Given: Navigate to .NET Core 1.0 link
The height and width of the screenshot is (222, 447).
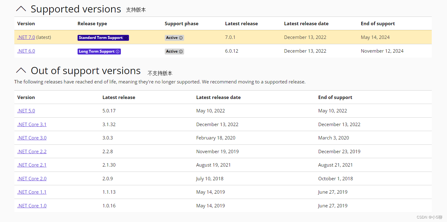Looking at the screenshot, I should click(x=32, y=206).
